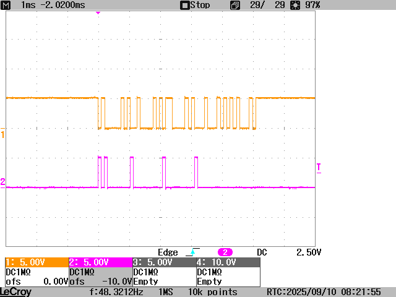Select channel 3 5.00V header

[165, 262]
